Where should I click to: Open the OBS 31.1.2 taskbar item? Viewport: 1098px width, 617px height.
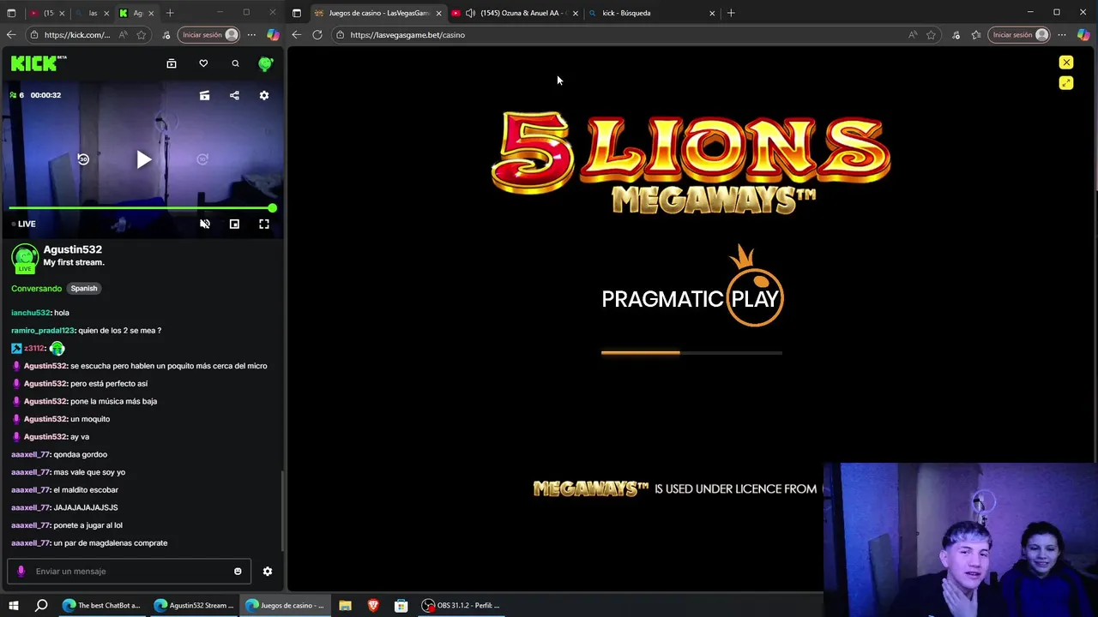point(461,606)
